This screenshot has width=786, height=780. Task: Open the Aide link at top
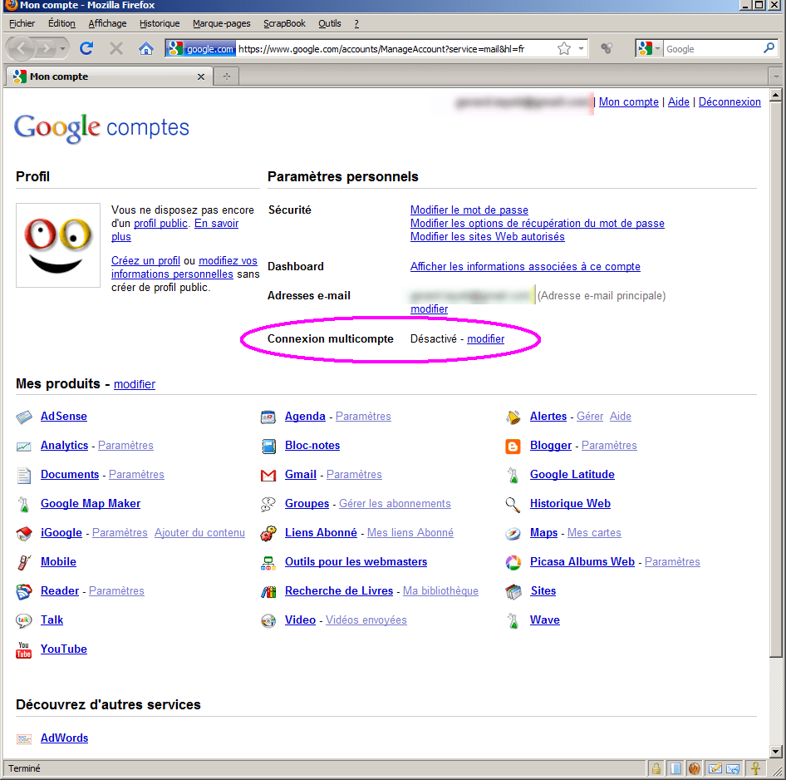(678, 101)
